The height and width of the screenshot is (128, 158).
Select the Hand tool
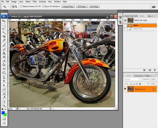(4, 101)
